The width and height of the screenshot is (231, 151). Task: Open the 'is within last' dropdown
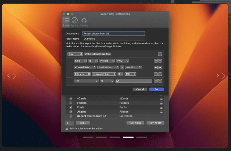[x=108, y=67]
